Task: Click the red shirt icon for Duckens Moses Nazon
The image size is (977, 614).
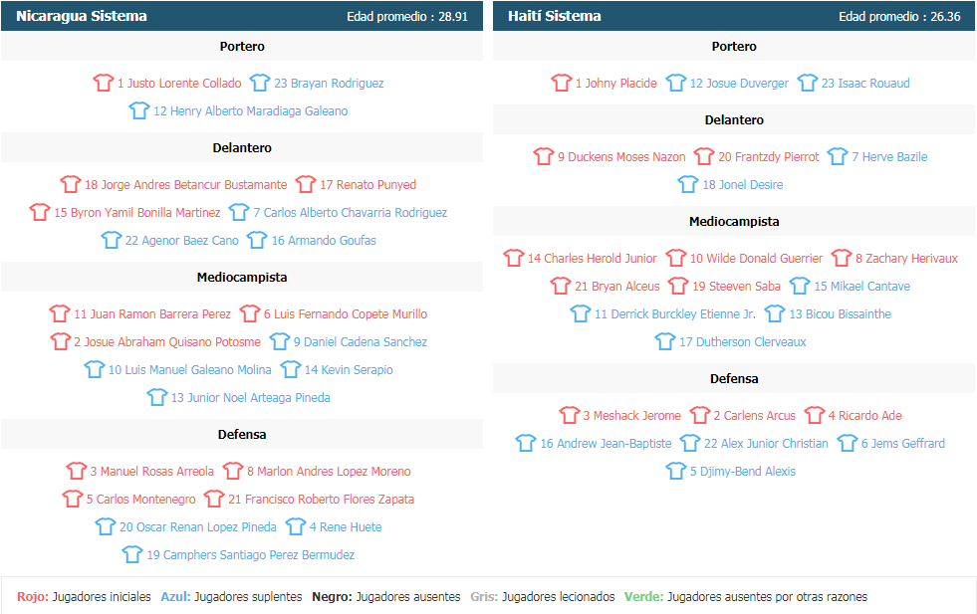Action: (544, 156)
